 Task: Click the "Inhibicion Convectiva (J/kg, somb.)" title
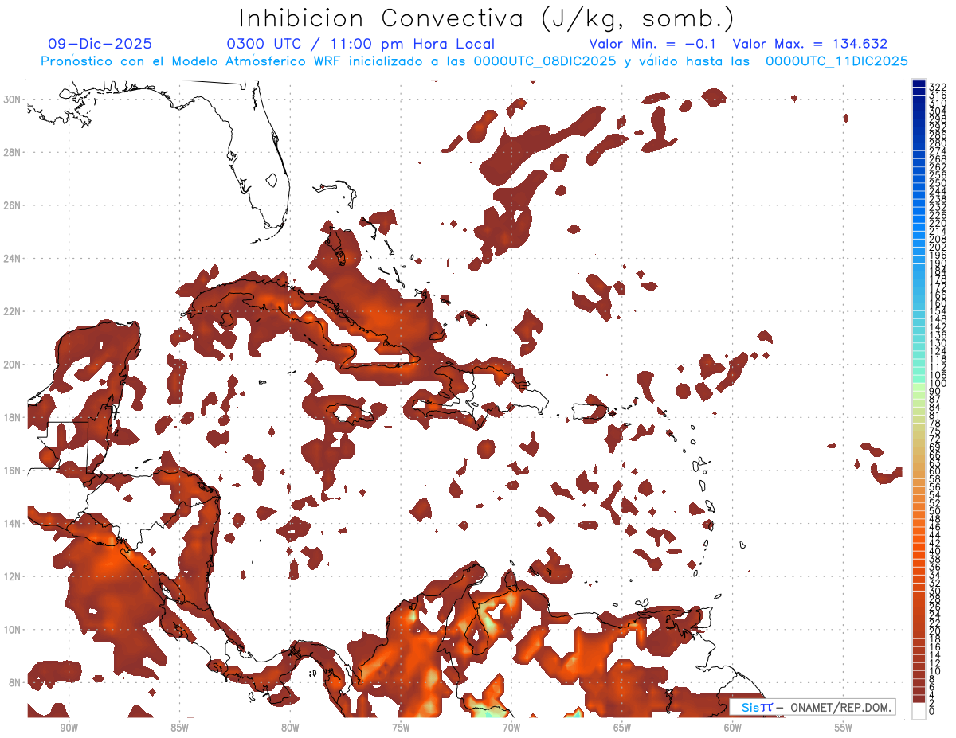point(487,18)
